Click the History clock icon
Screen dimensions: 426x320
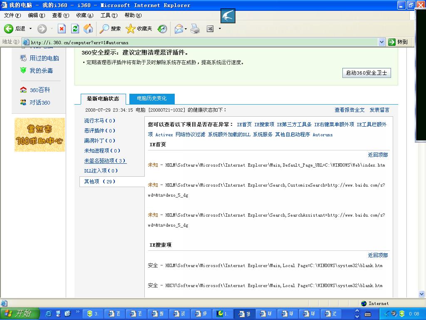[x=162, y=29]
